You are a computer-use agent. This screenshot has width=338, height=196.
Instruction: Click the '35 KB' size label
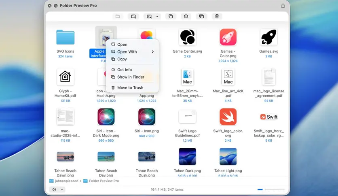click(187, 101)
